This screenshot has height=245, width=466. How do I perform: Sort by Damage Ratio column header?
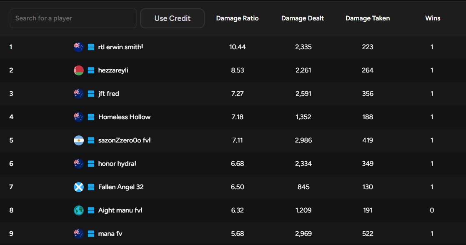(x=237, y=18)
